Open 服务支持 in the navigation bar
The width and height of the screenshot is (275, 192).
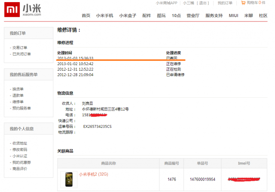coord(214,15)
